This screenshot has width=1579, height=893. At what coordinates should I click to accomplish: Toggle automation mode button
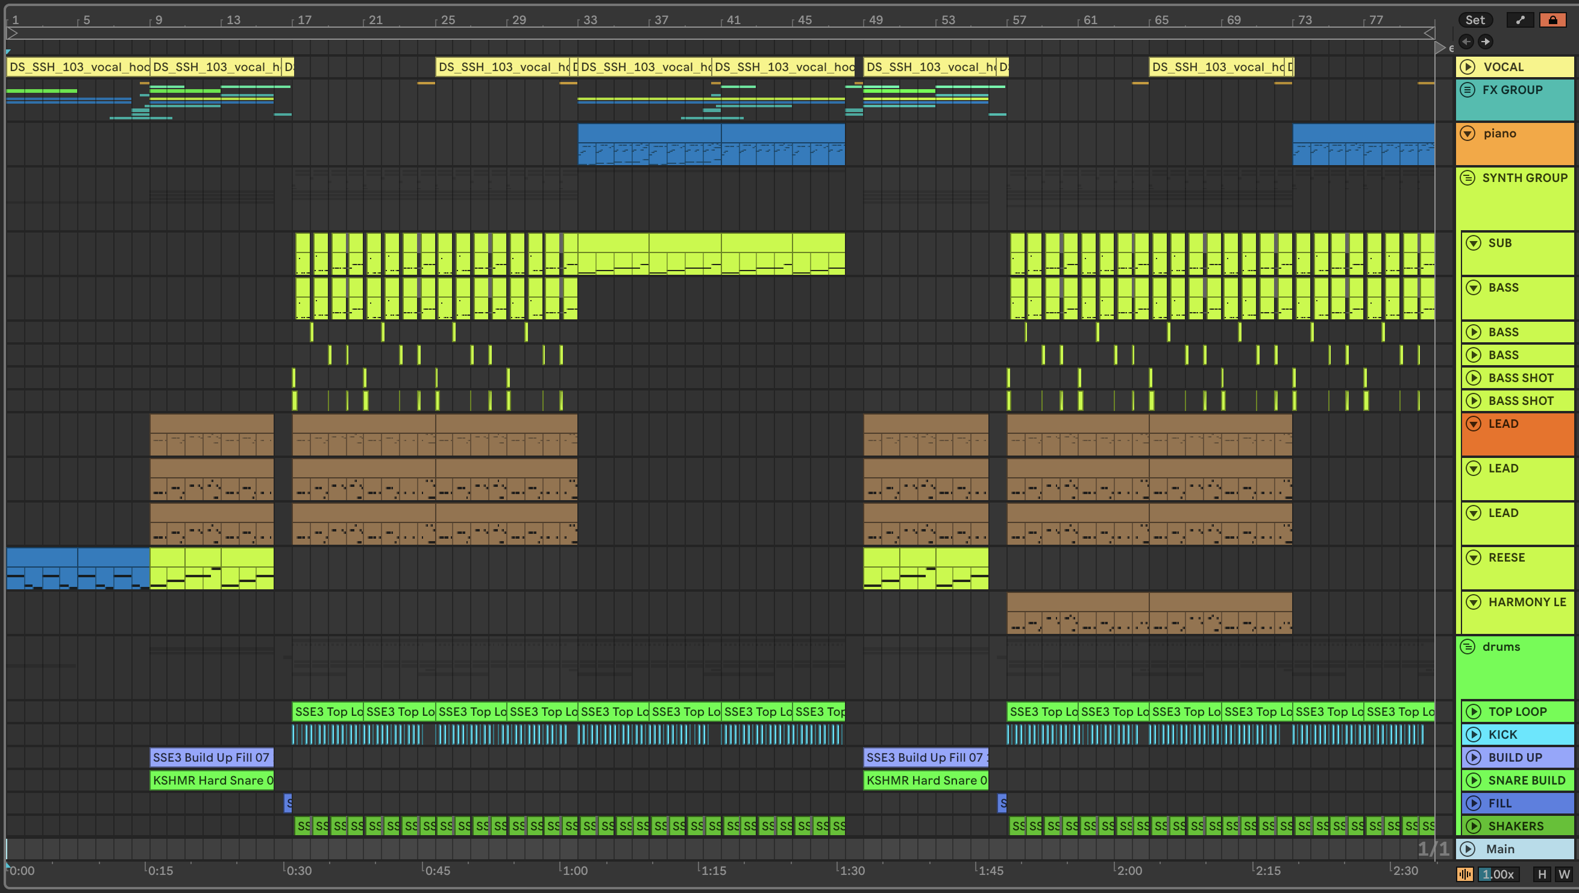1519,20
